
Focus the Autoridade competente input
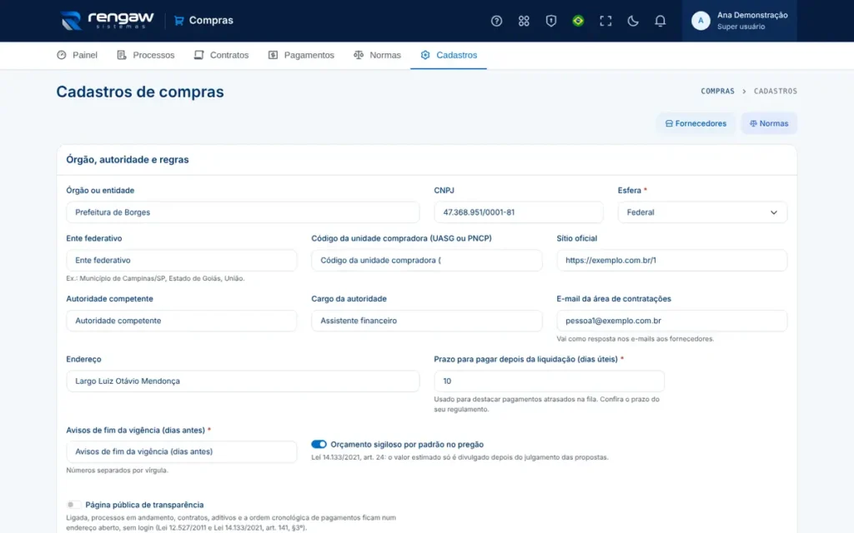181,321
